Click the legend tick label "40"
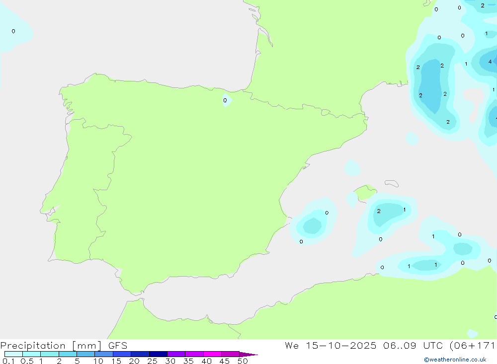 pyautogui.click(x=206, y=361)
